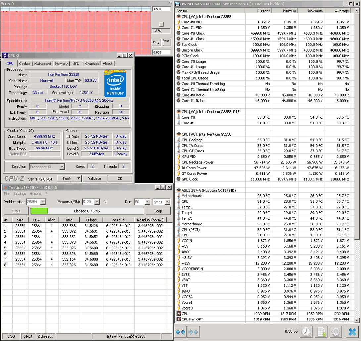
Task: Click thermometer icon next to CPU Package
Action: point(179,140)
